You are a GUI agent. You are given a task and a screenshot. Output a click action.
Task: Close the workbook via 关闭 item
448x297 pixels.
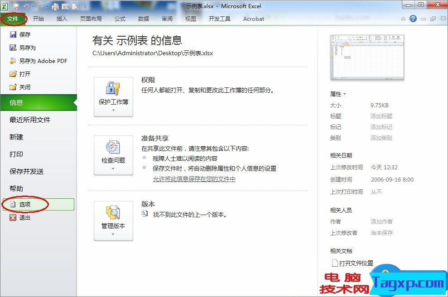click(20, 87)
